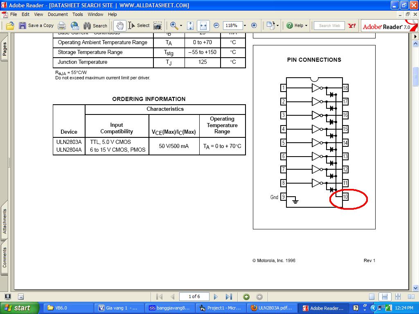Open the Help menu in menu bar
419x314 pixels.
pyautogui.click(x=112, y=14)
